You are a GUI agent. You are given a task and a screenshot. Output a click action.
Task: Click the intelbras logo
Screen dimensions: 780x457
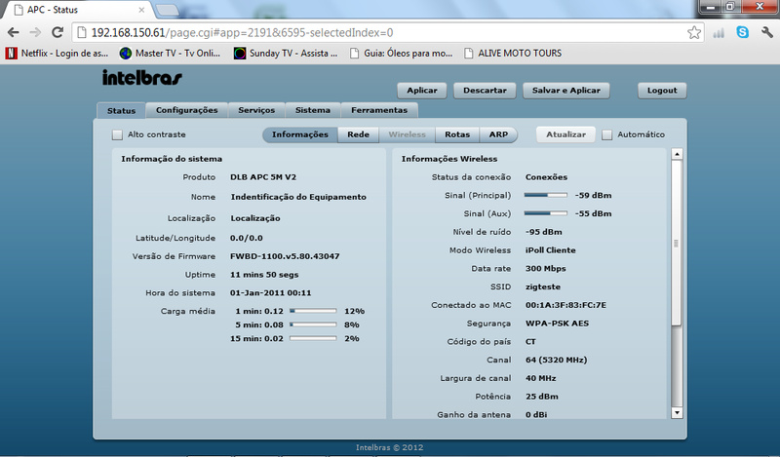142,78
